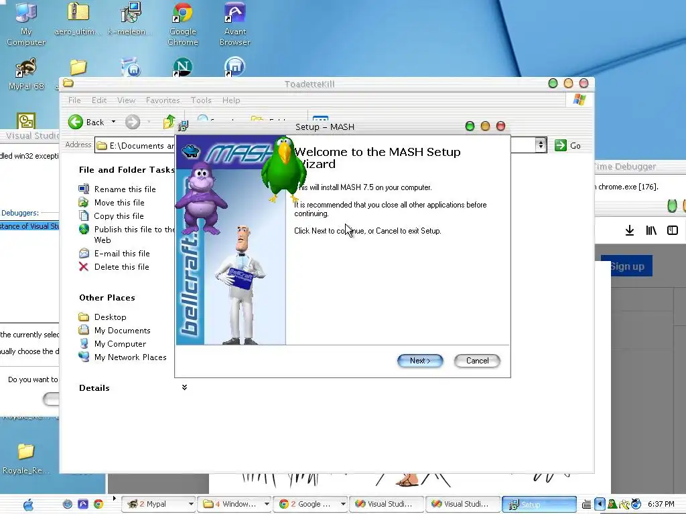Click the Up folder icon in Explorer
Screen dimensions: 686x514
[x=169, y=122]
